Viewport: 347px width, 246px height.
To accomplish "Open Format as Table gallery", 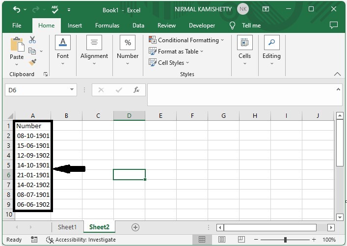I will pyautogui.click(x=176, y=52).
